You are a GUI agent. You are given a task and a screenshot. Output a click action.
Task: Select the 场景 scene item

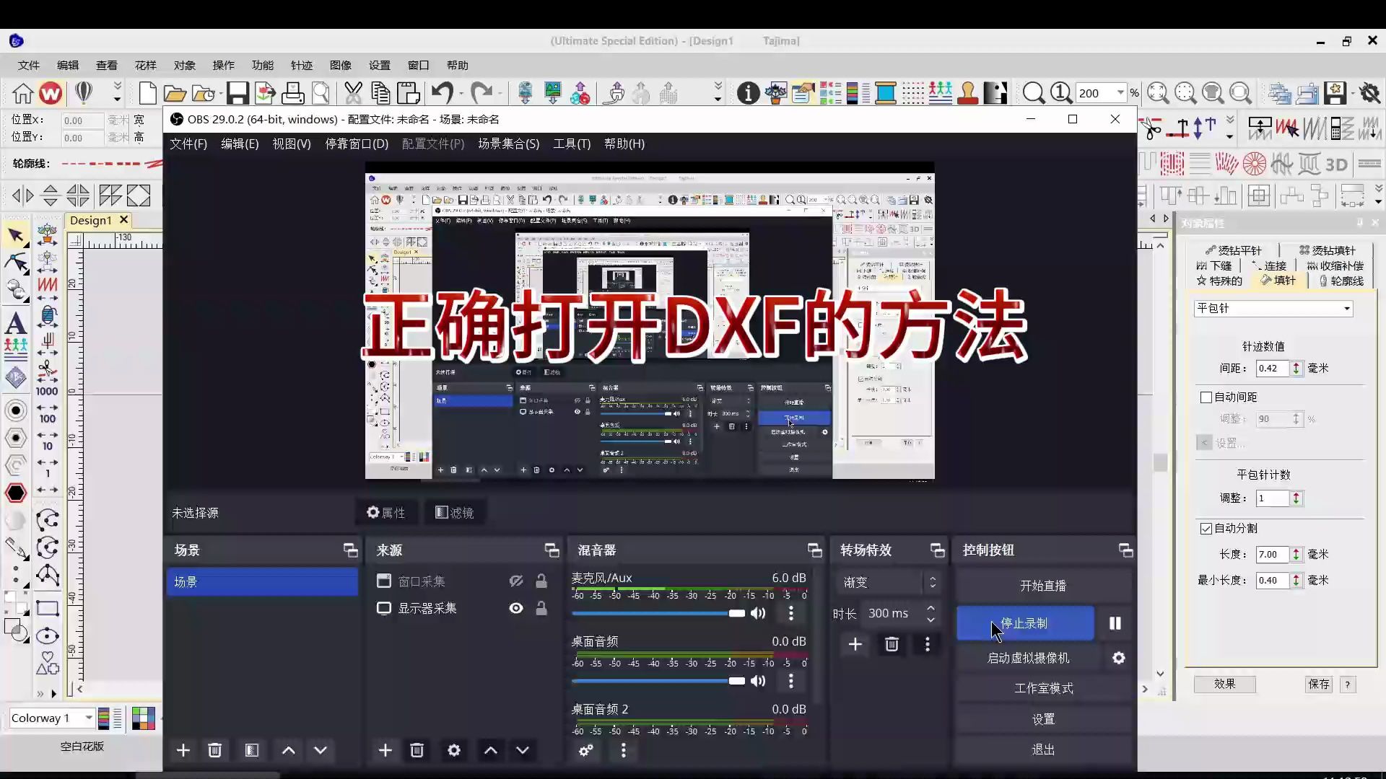tap(262, 582)
